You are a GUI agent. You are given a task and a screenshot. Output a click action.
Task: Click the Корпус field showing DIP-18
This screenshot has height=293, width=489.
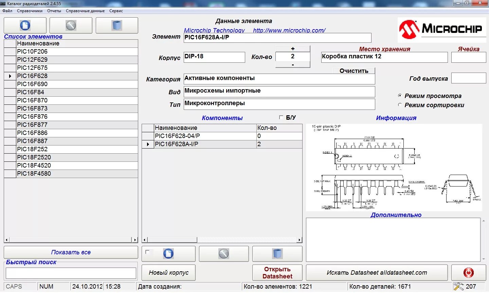pyautogui.click(x=214, y=57)
